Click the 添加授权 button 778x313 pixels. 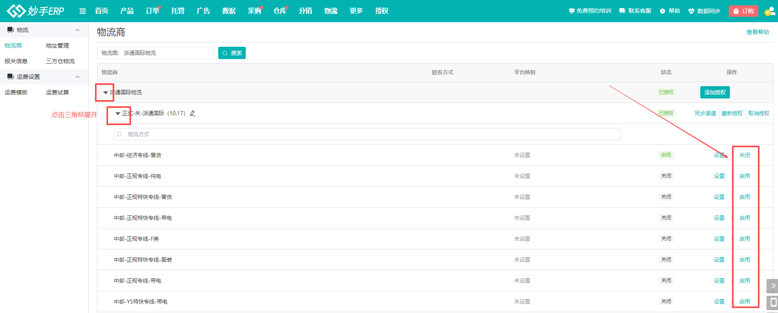click(x=715, y=92)
